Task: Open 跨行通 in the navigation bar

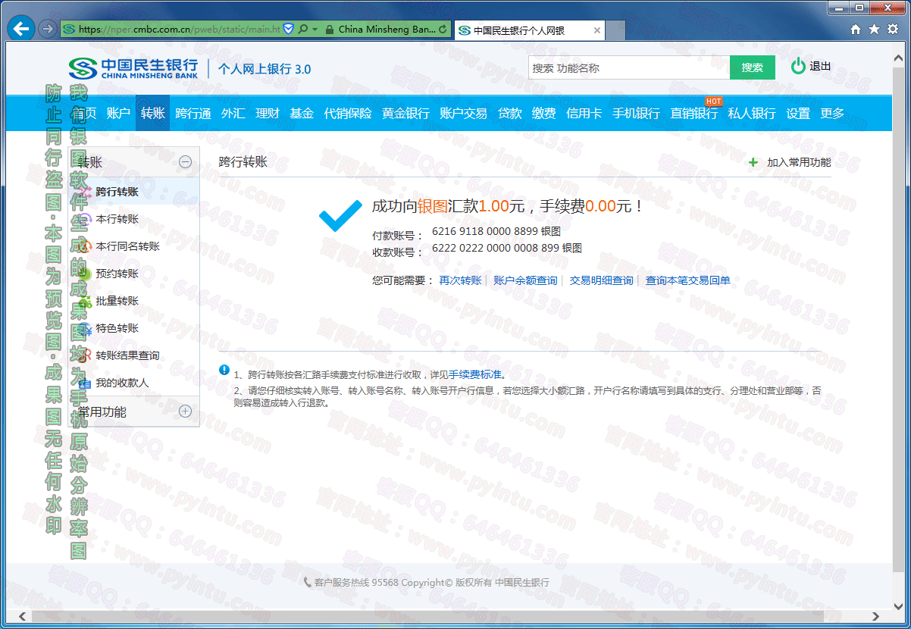Action: coord(193,114)
